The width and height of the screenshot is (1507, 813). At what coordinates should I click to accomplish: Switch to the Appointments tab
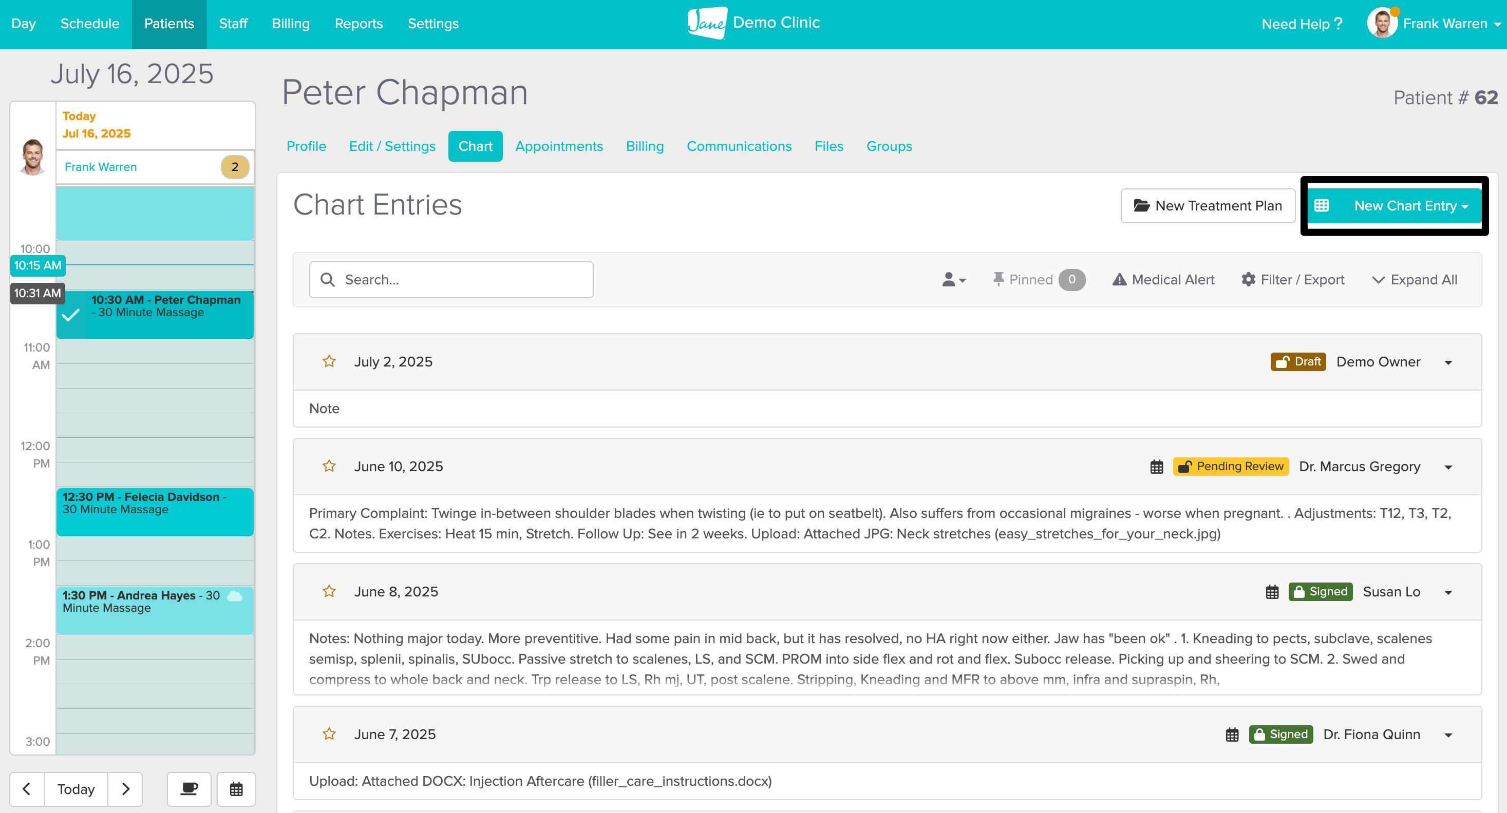559,146
